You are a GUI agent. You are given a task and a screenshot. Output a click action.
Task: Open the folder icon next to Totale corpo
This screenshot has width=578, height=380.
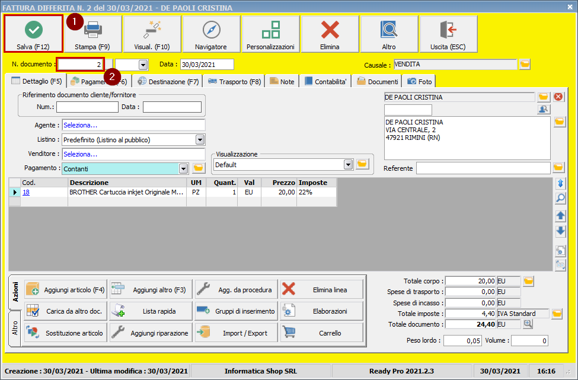(x=528, y=281)
